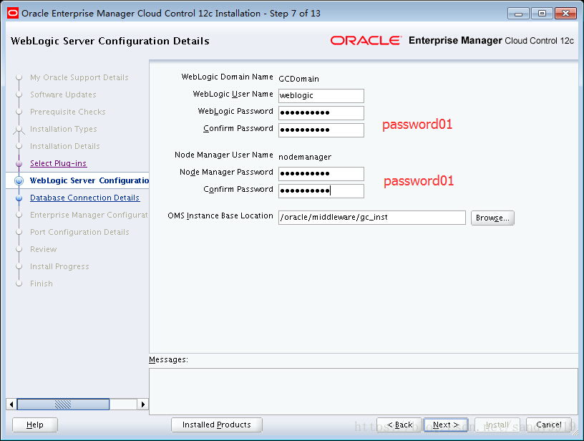Image resolution: width=584 pixels, height=441 pixels.
Task: Click the nodemanager user name value
Action: pyautogui.click(x=305, y=157)
